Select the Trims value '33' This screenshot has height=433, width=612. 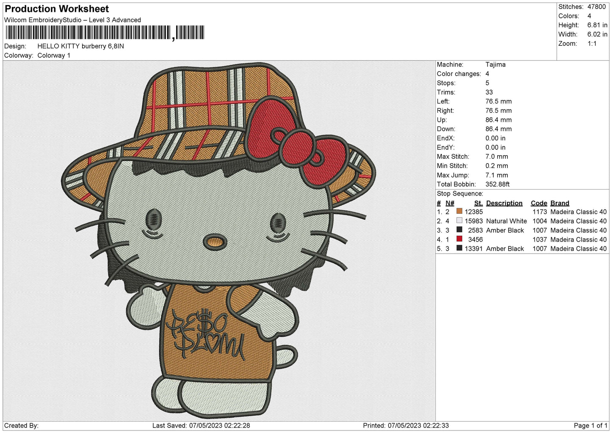point(489,92)
